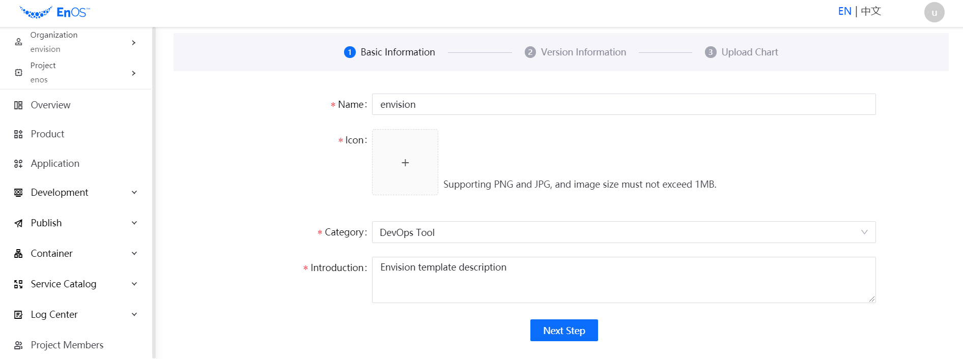Open the Project Members menu item

pyautogui.click(x=76, y=345)
